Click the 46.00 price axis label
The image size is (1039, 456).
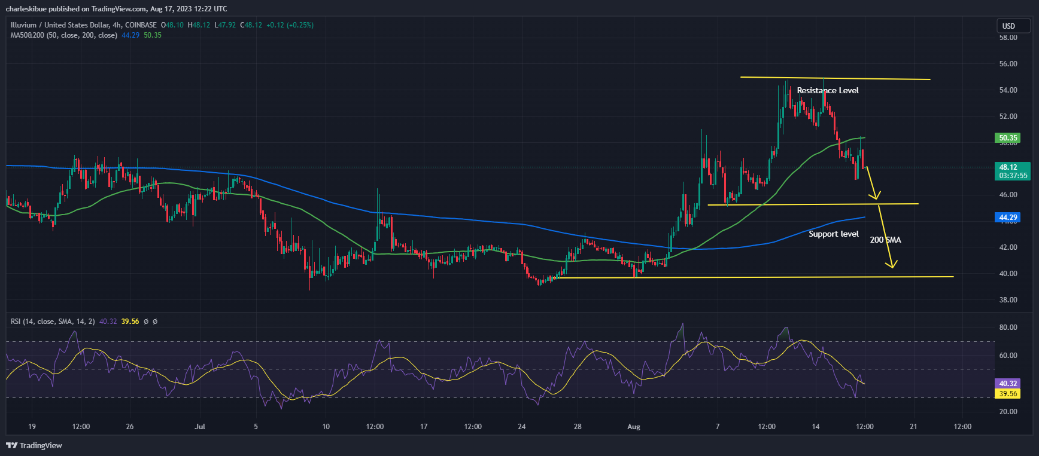(x=1008, y=195)
